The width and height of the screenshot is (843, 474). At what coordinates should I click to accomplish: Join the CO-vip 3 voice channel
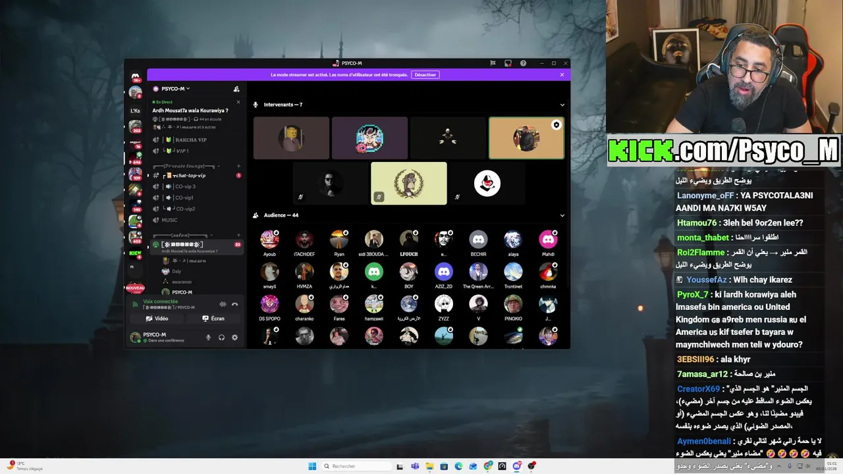click(x=196, y=186)
